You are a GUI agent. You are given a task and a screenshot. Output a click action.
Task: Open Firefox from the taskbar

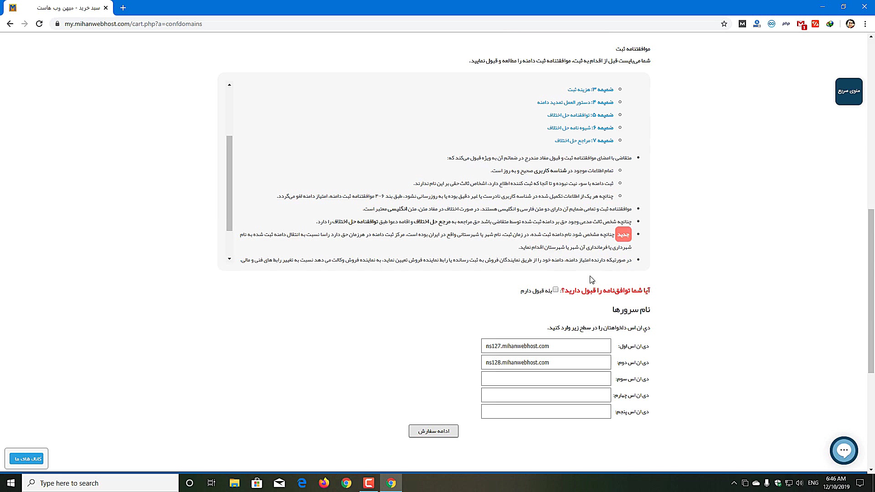324,482
